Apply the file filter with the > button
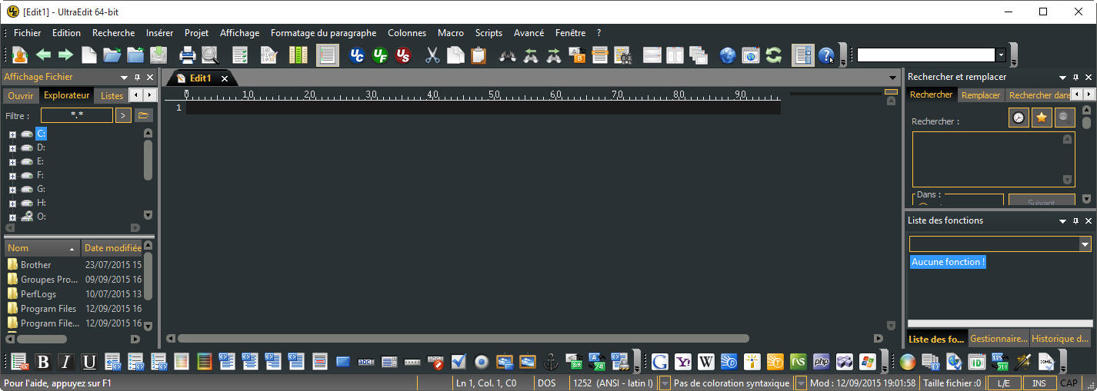1097x391 pixels. click(122, 115)
